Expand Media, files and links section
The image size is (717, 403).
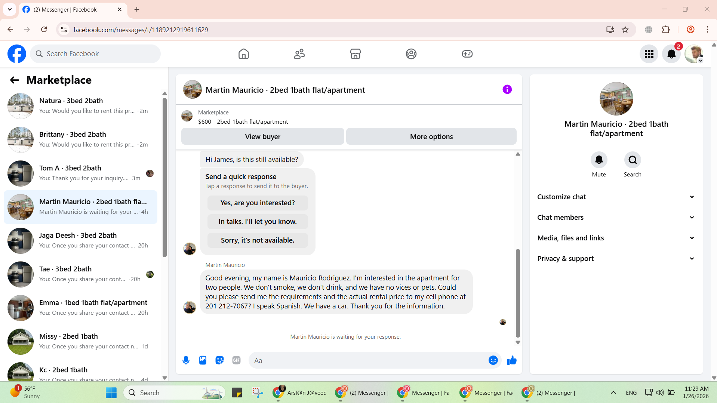click(616, 238)
